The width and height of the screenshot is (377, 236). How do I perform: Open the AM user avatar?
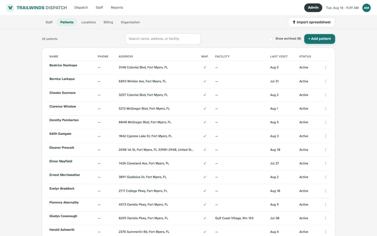[x=366, y=8]
